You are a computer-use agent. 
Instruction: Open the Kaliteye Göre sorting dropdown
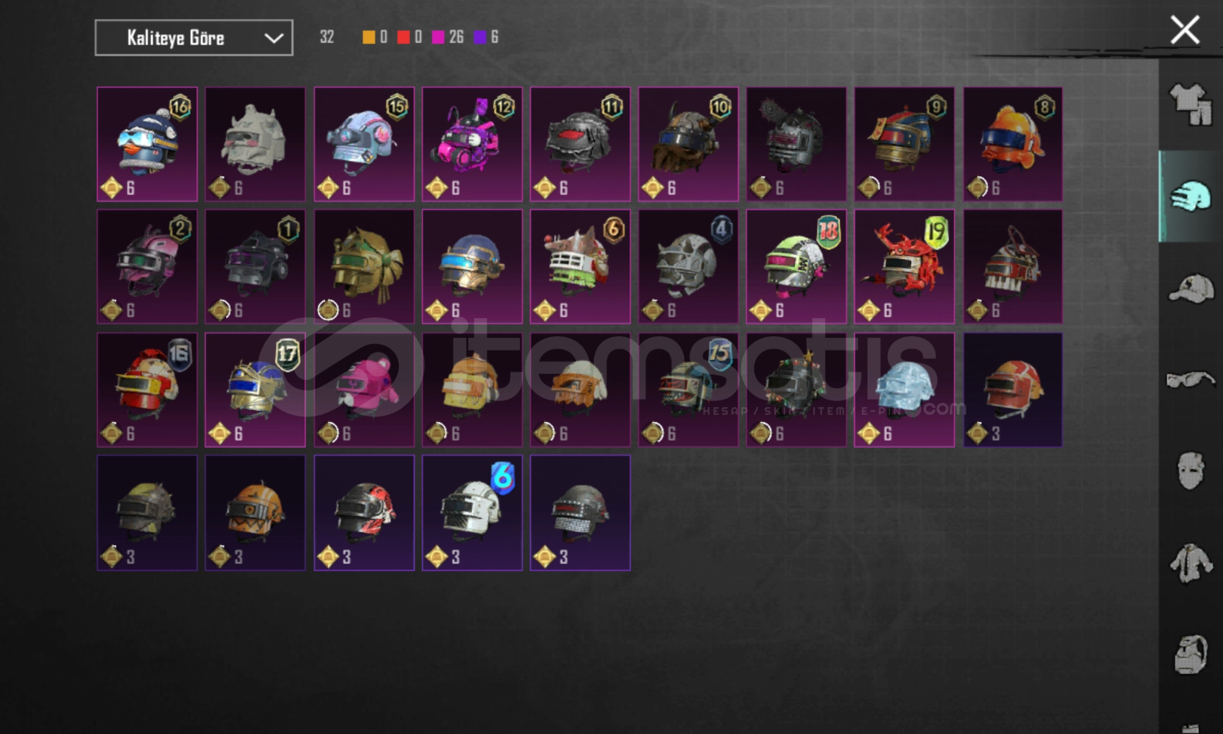pos(194,37)
